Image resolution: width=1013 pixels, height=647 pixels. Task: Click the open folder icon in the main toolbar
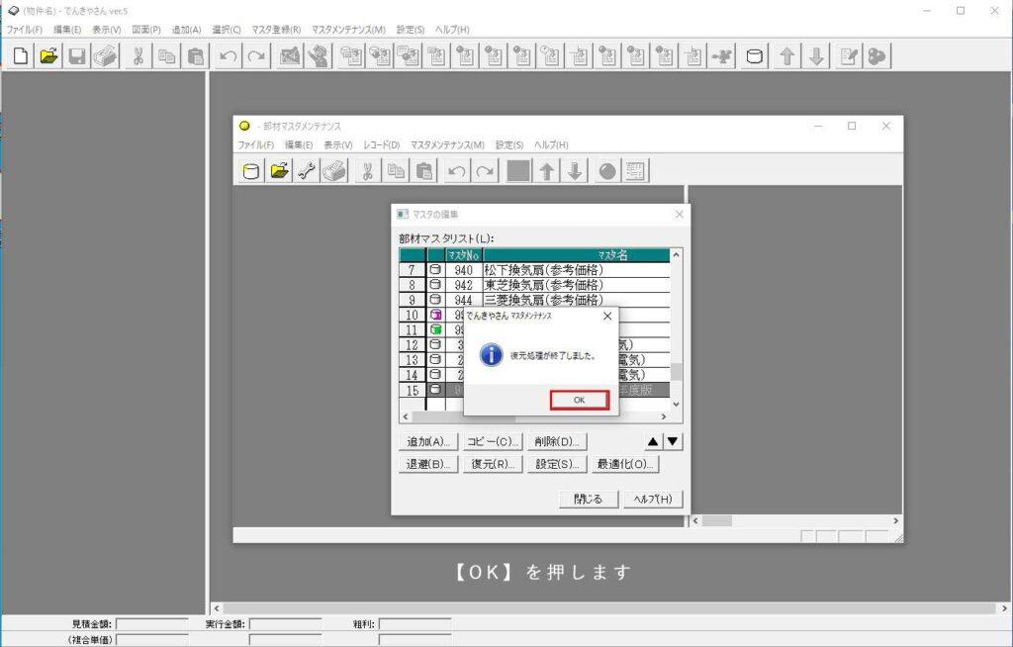[48, 56]
